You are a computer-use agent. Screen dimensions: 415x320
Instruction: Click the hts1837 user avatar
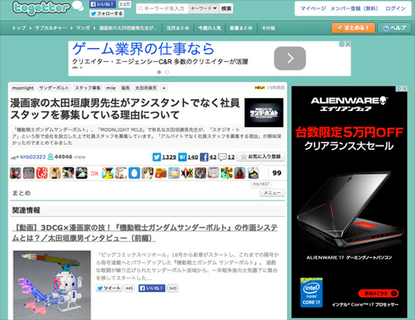[x=253, y=173]
